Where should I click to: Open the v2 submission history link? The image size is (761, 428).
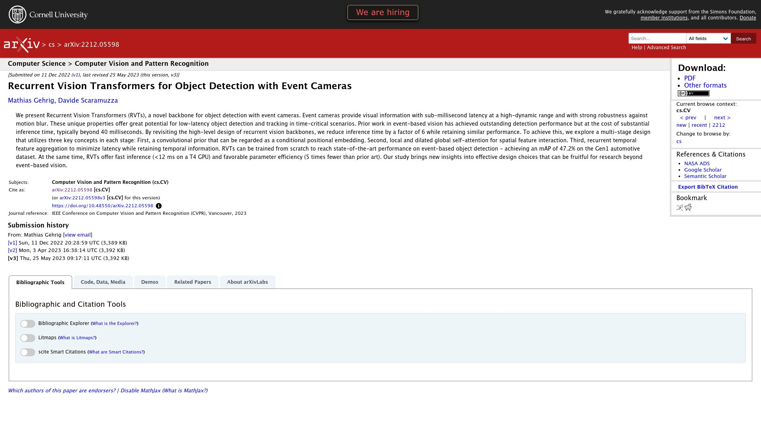click(12, 250)
